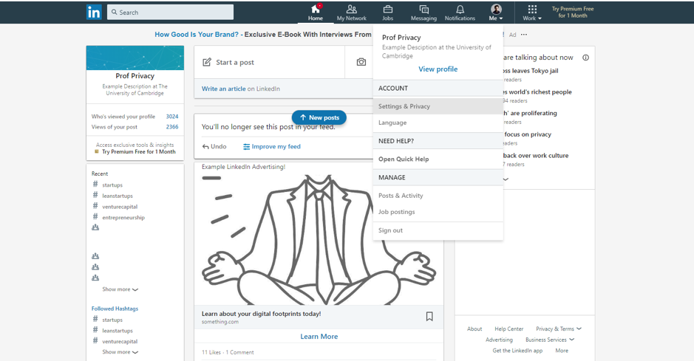
Task: Open the 'focus on privacy' news story
Action: click(527, 134)
